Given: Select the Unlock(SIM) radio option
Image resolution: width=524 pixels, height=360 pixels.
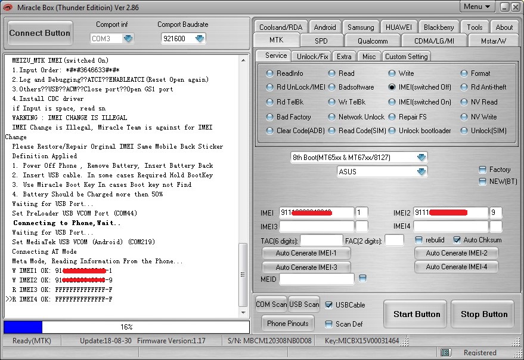Looking at the screenshot, I should point(464,131).
